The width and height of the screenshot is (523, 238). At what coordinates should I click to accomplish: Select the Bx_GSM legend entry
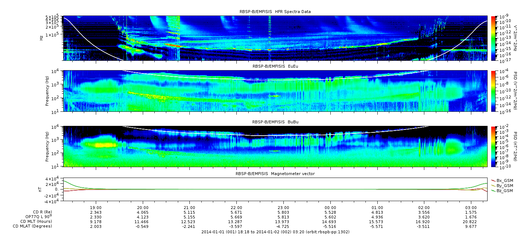point(504,180)
